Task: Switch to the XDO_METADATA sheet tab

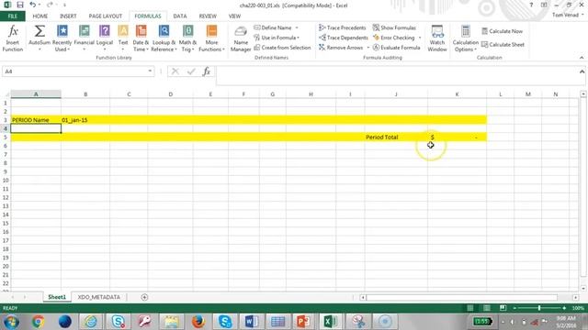Action: click(99, 297)
